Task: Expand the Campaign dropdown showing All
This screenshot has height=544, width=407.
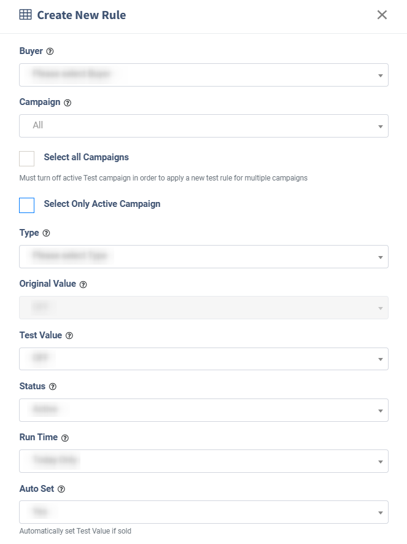Action: [x=204, y=126]
